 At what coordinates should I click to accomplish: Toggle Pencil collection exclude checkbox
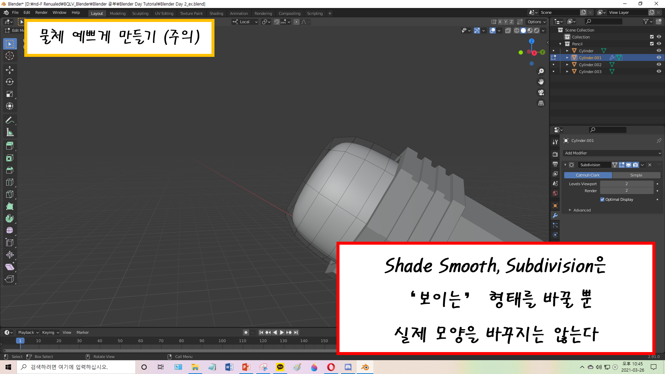point(652,44)
